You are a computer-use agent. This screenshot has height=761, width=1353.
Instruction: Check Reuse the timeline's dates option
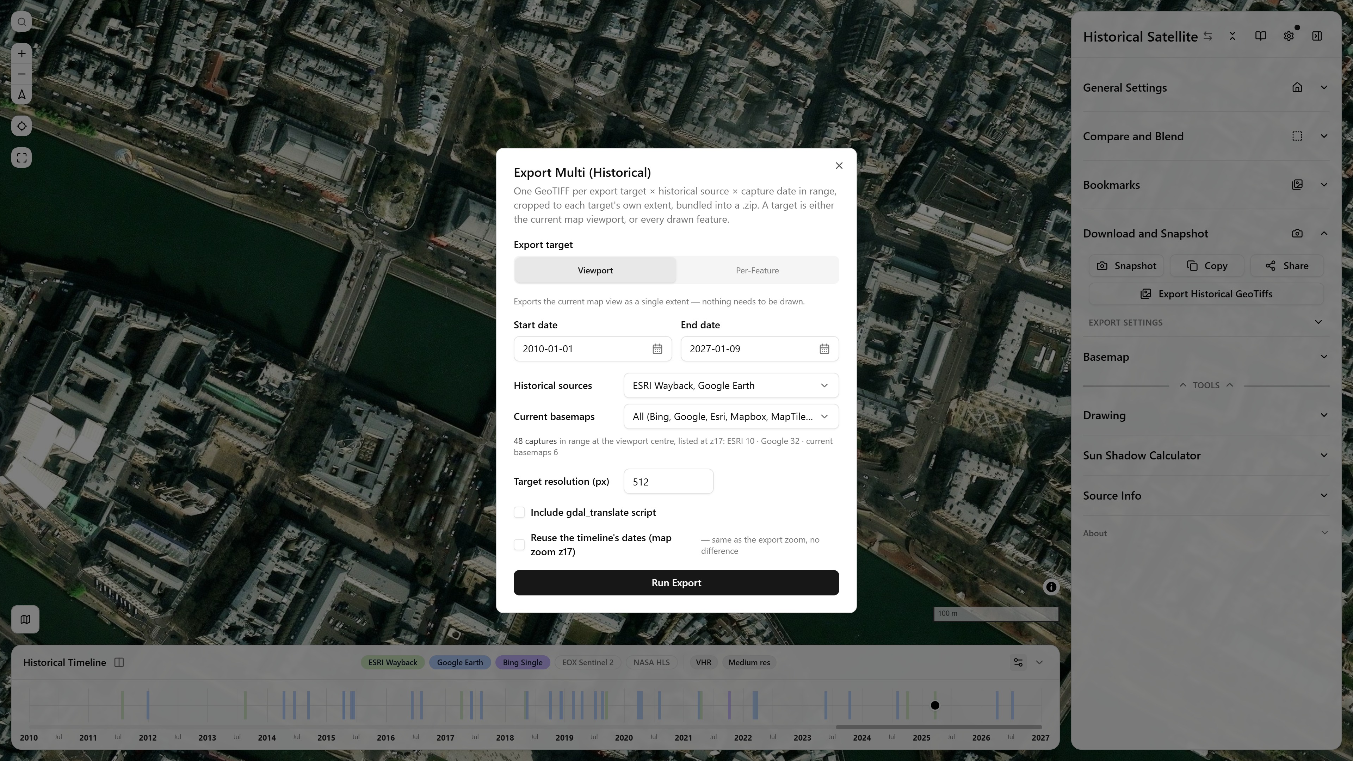point(519,545)
